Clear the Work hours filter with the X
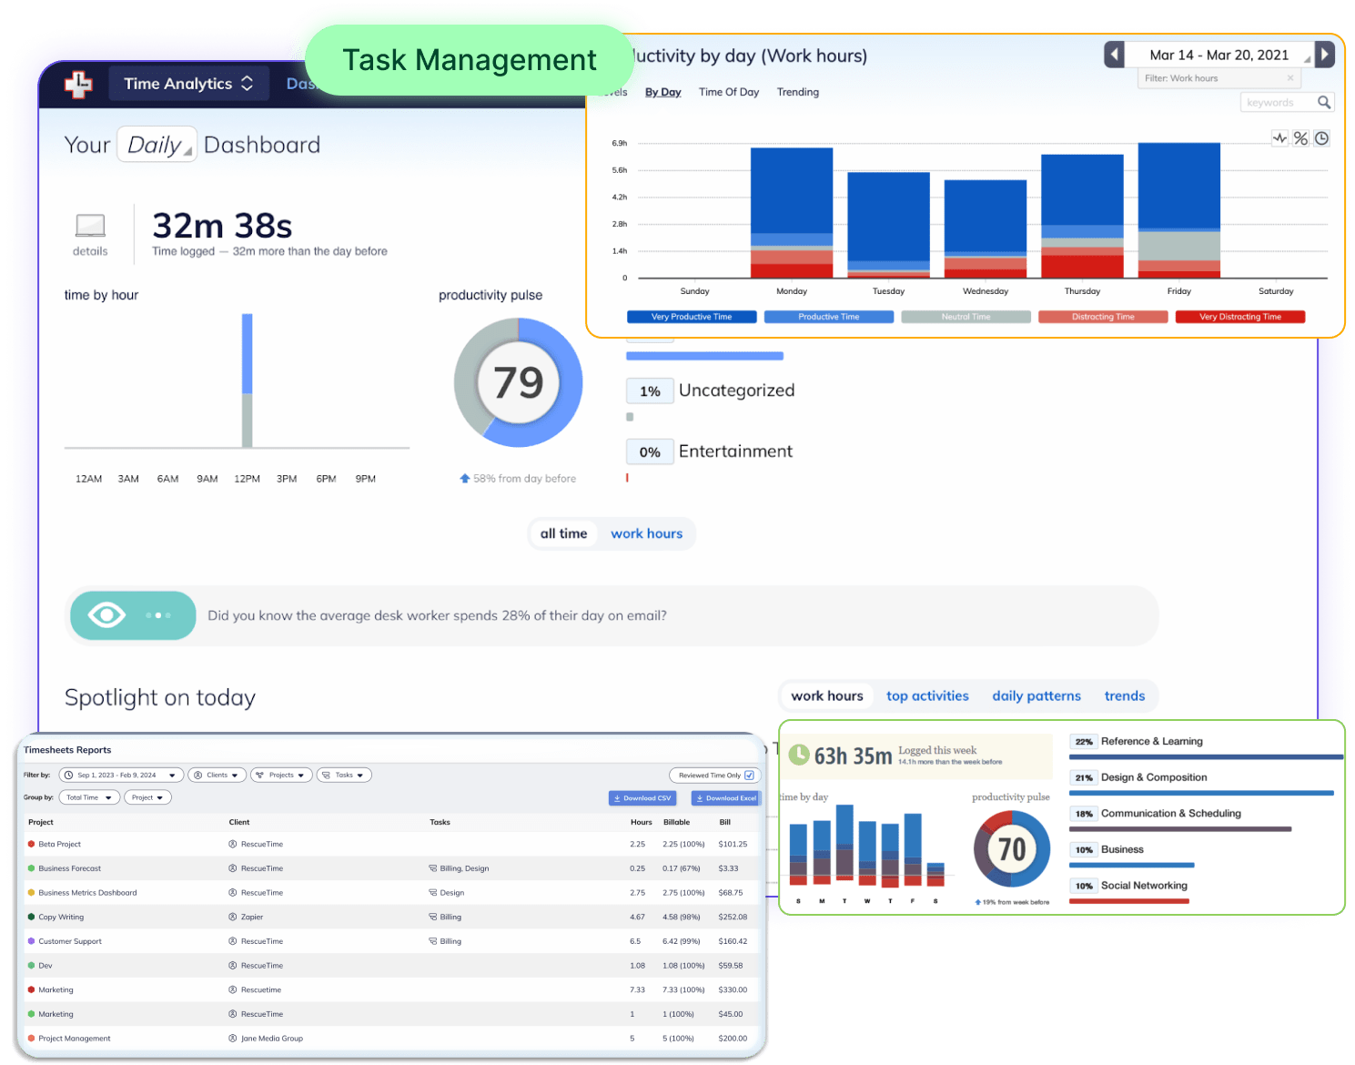The width and height of the screenshot is (1355, 1065). [x=1290, y=78]
